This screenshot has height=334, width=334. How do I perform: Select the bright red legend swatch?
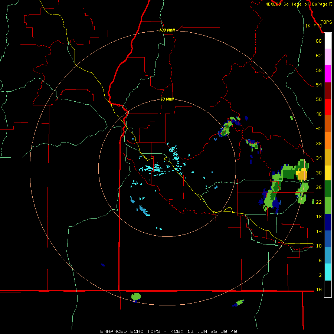pyautogui.click(x=328, y=107)
